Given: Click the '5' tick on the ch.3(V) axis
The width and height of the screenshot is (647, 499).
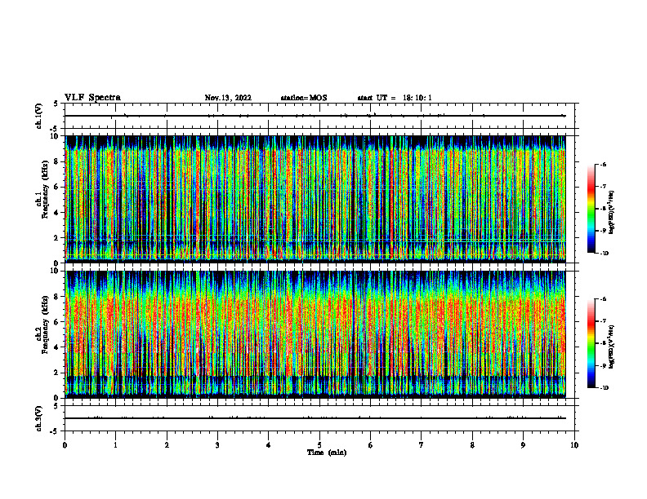Looking at the screenshot, I should [x=56, y=406].
